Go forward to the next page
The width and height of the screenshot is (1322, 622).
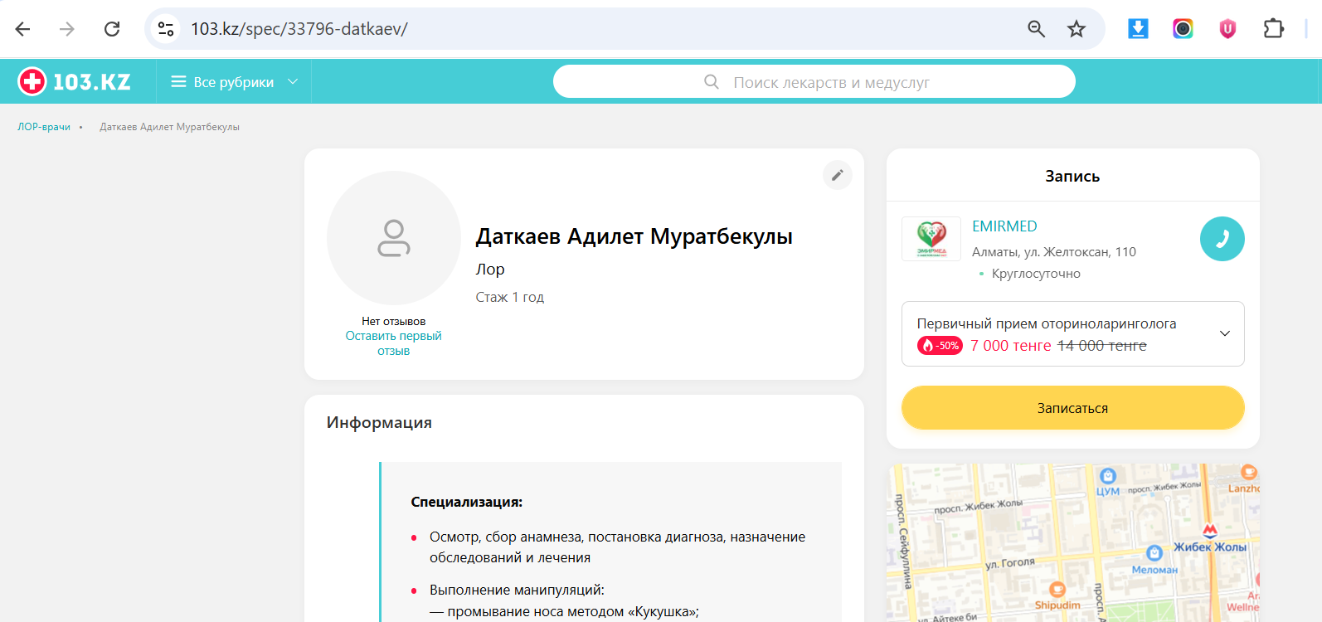coord(67,29)
